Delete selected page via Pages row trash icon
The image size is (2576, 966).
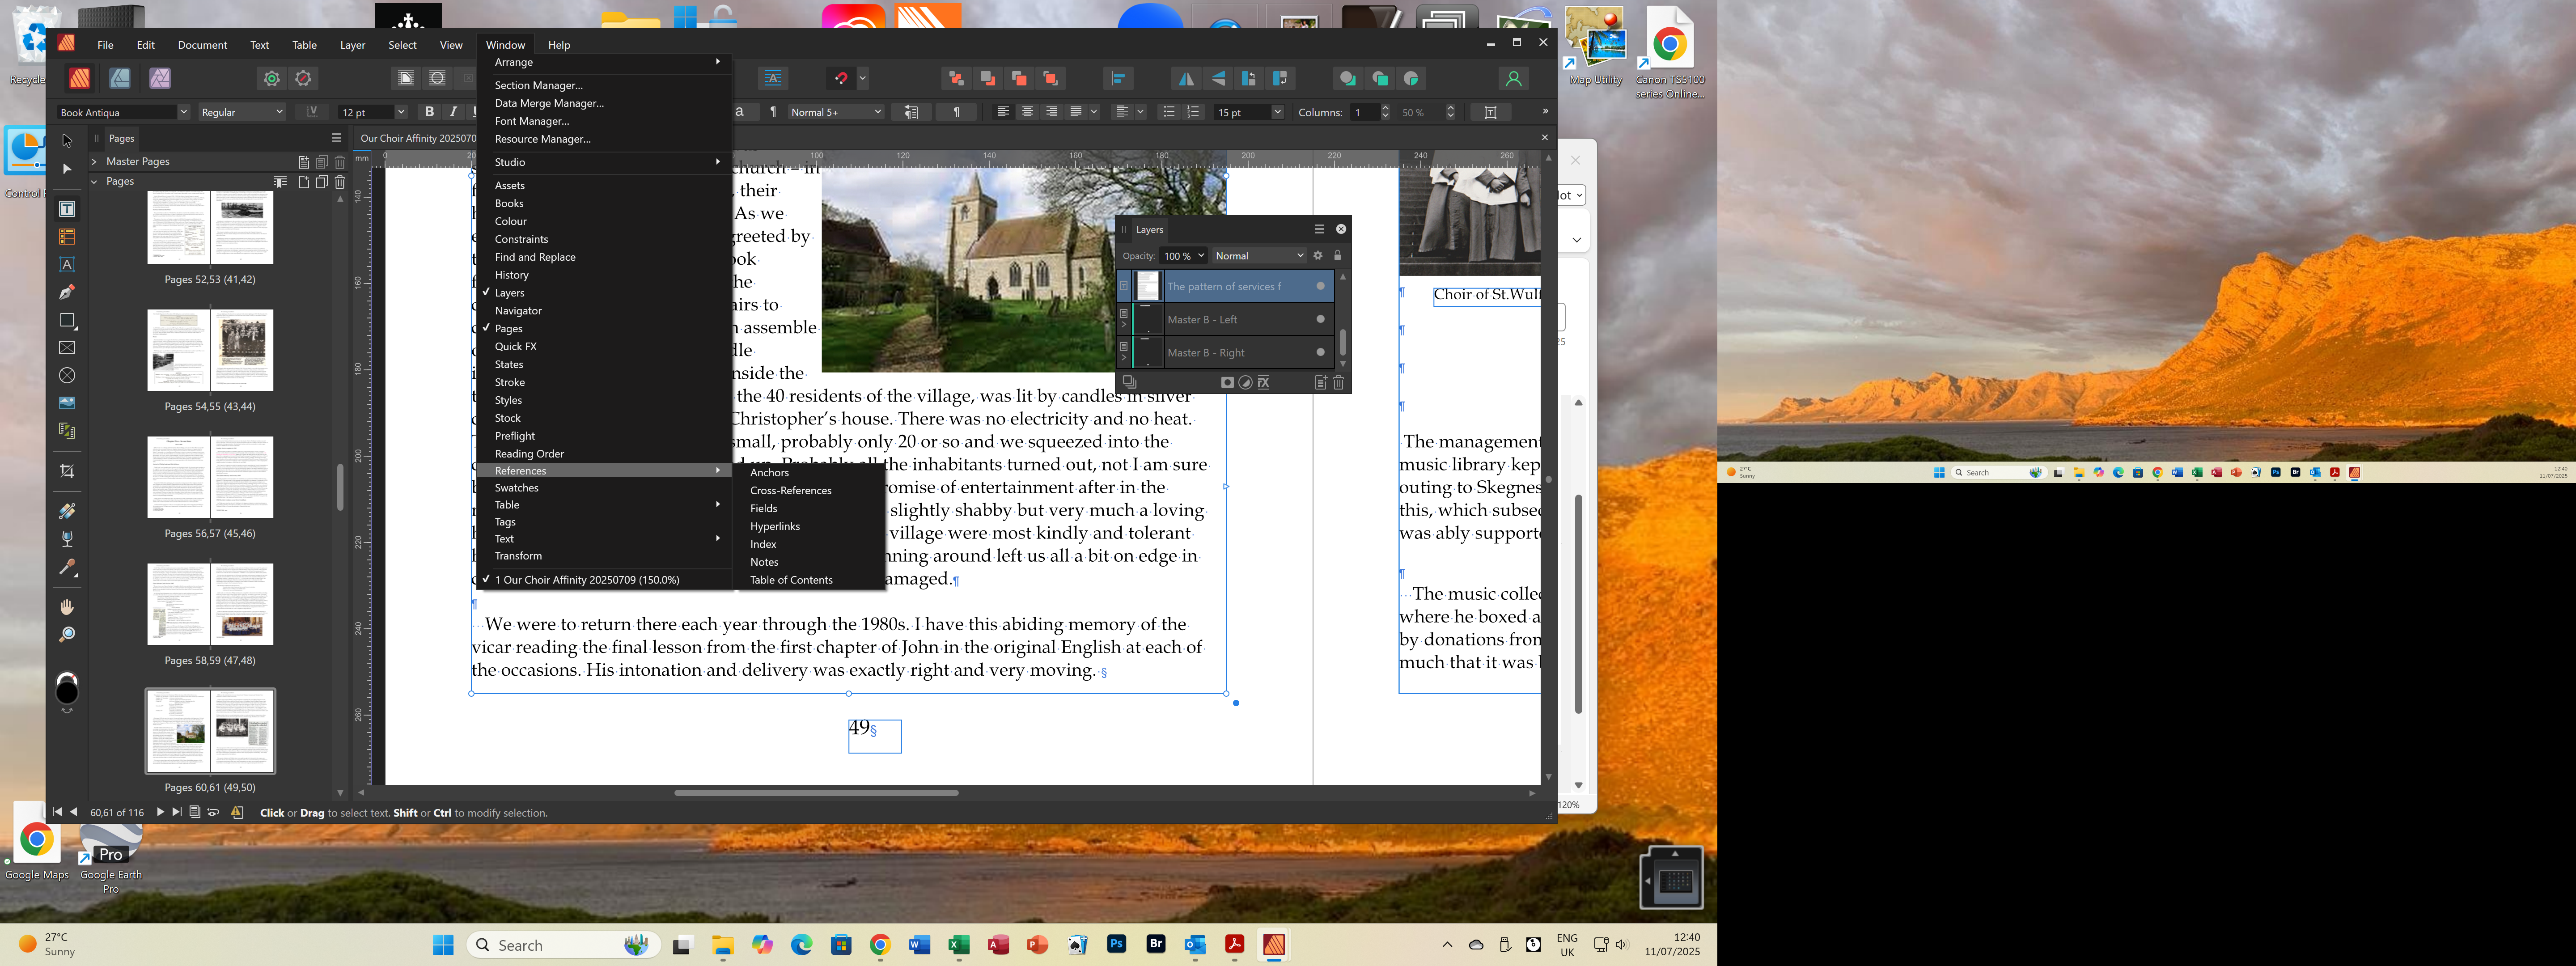coord(340,182)
